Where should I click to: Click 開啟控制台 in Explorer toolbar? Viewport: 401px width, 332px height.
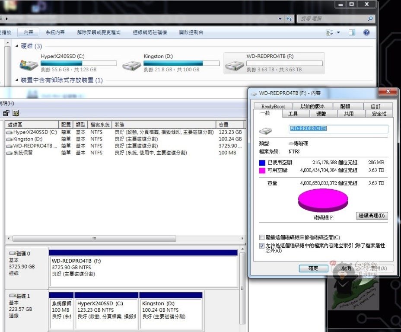[x=191, y=32]
